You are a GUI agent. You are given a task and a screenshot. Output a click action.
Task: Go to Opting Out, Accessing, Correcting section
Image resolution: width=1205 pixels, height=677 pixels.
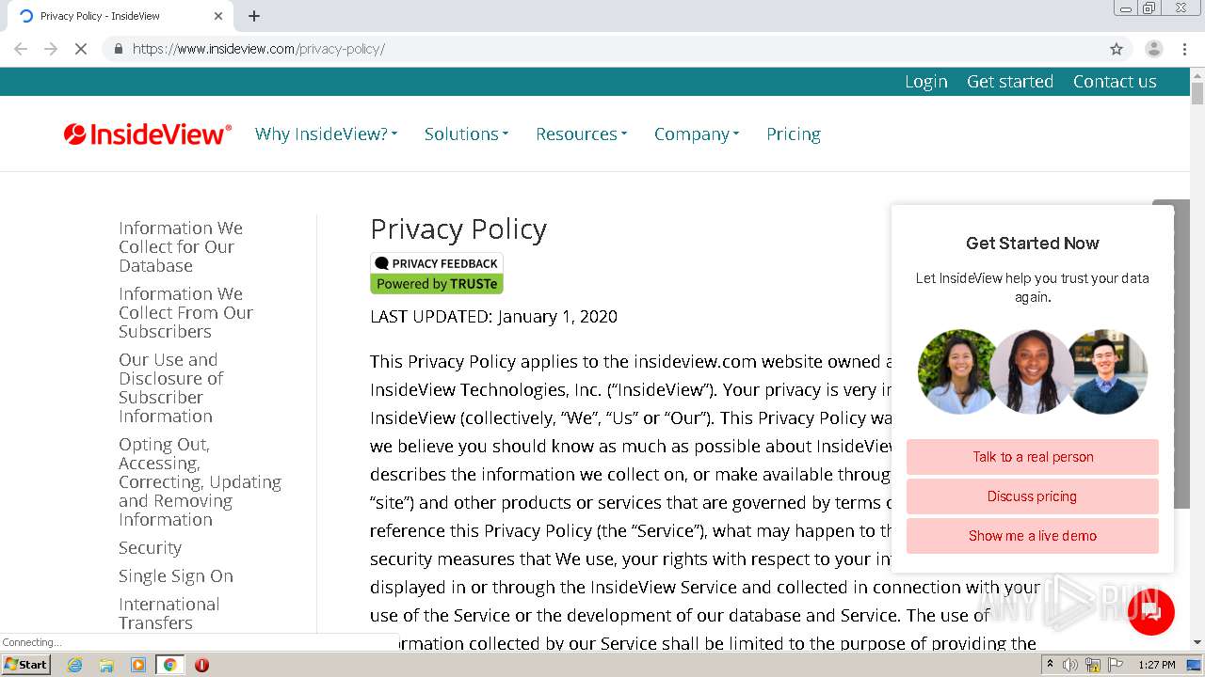pyautogui.click(x=200, y=482)
